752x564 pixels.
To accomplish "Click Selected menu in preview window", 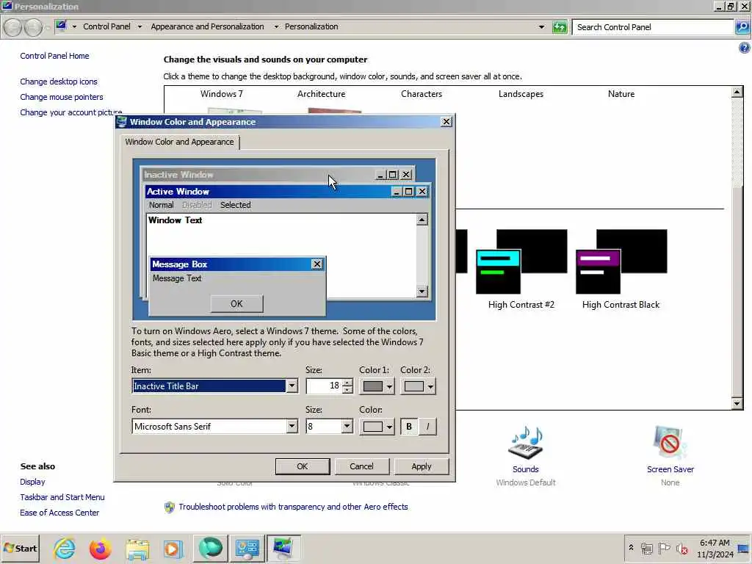I will click(236, 205).
